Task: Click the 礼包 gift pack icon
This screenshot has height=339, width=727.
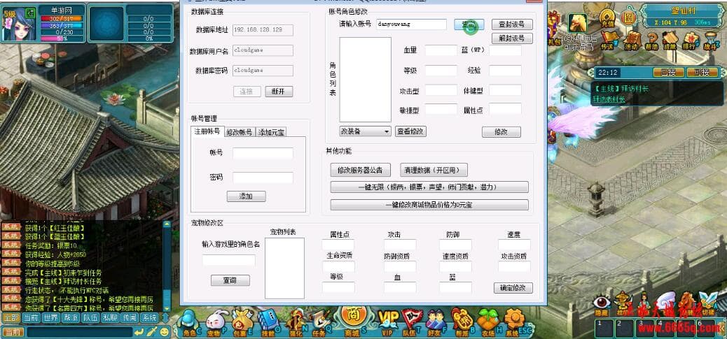Action: [x=553, y=29]
